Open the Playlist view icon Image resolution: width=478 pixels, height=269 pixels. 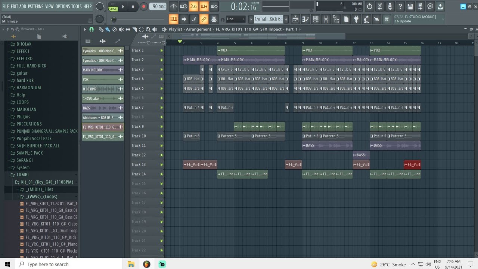pos(295,19)
